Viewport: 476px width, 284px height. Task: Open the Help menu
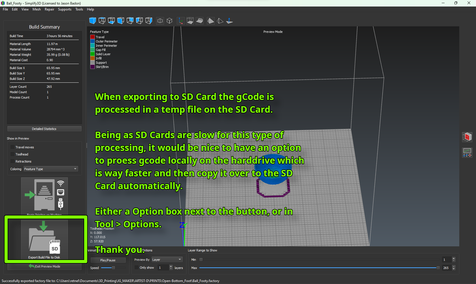point(90,9)
